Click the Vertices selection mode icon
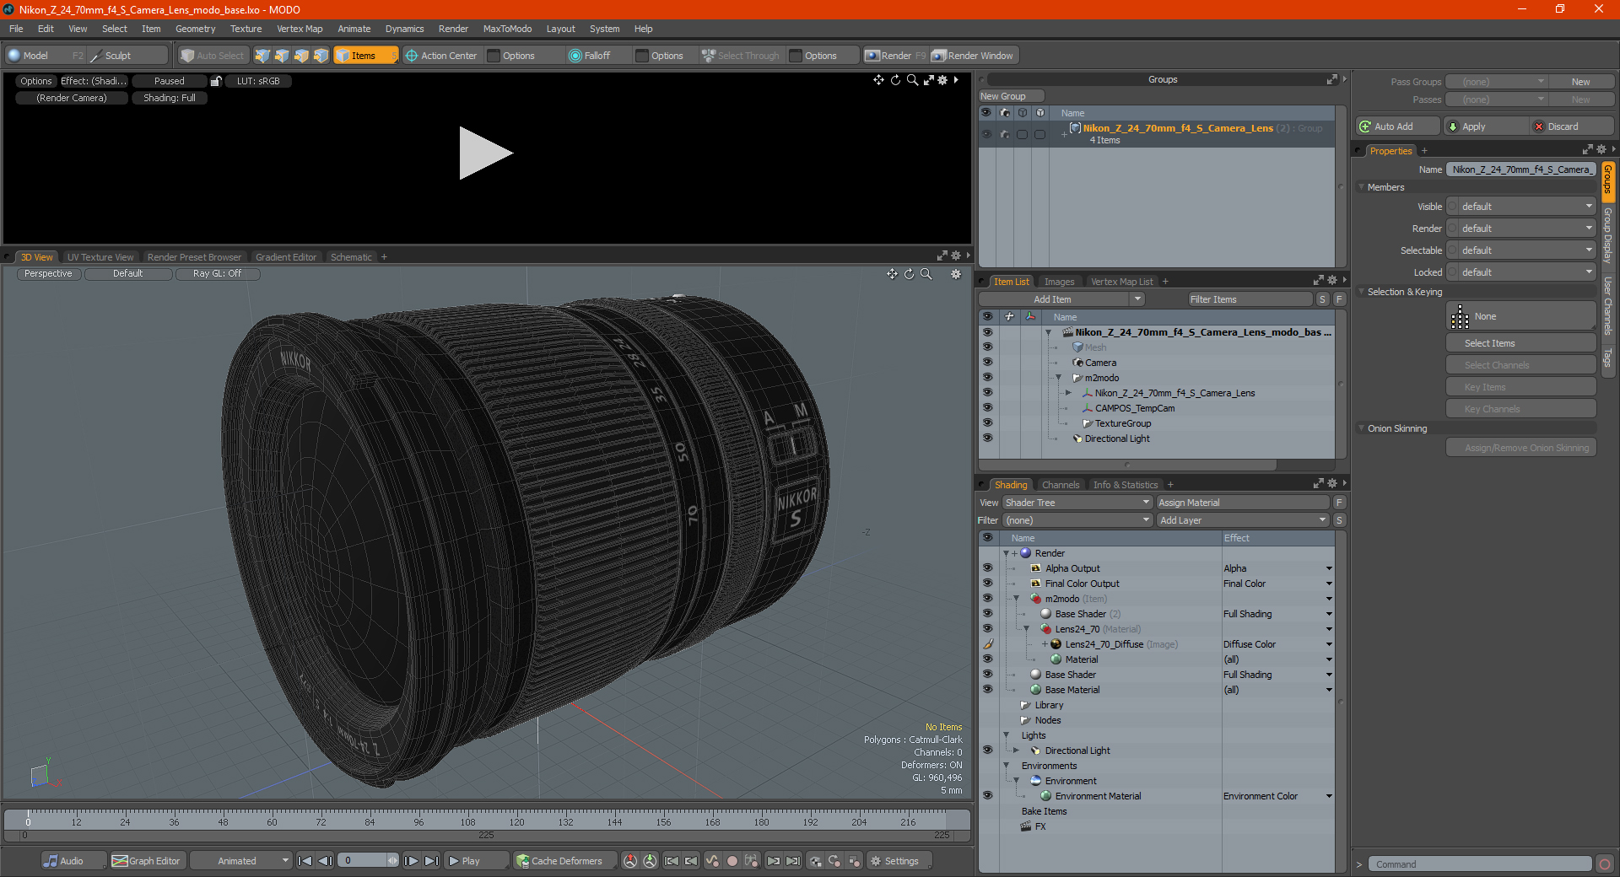Viewport: 1620px width, 877px height. [262, 56]
